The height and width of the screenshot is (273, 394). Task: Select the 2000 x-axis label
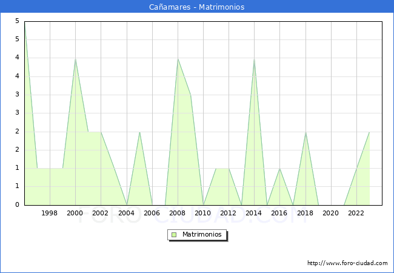(75, 213)
